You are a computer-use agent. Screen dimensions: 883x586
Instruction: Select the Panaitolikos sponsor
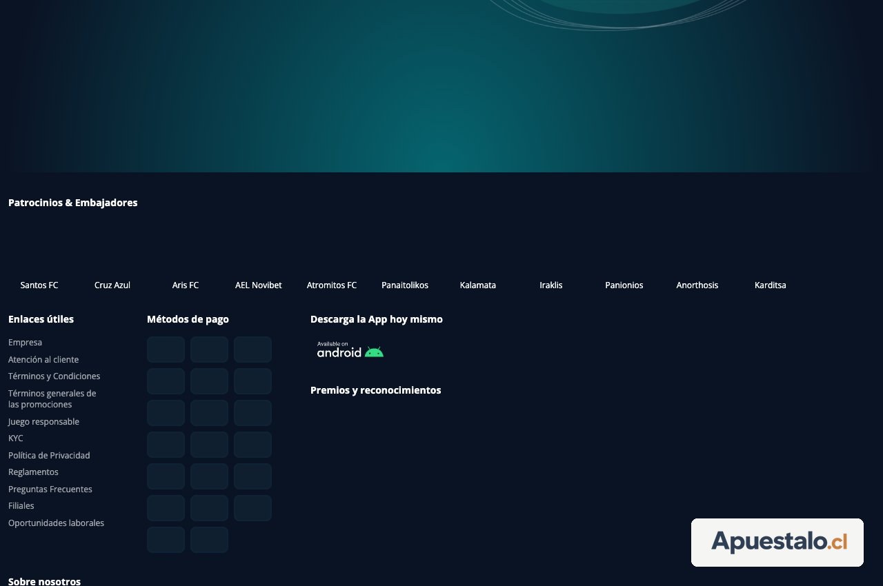(x=405, y=285)
